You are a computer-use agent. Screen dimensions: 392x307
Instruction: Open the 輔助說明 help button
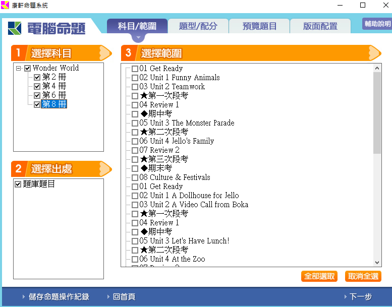[377, 24]
